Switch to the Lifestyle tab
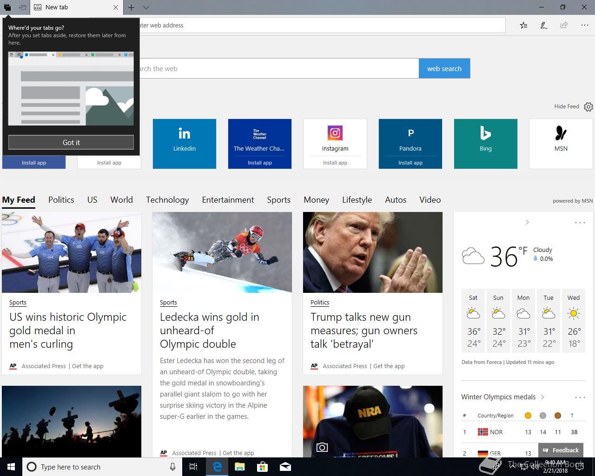 pyautogui.click(x=357, y=200)
